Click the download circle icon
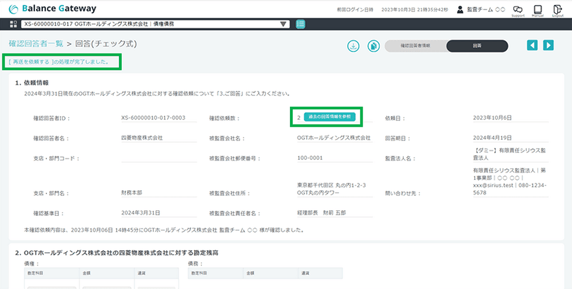 (353, 46)
